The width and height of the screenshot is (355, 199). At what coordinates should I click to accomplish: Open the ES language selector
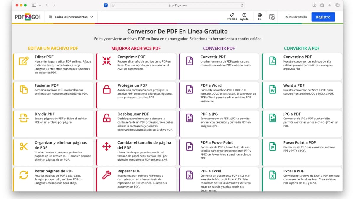[x=259, y=17]
